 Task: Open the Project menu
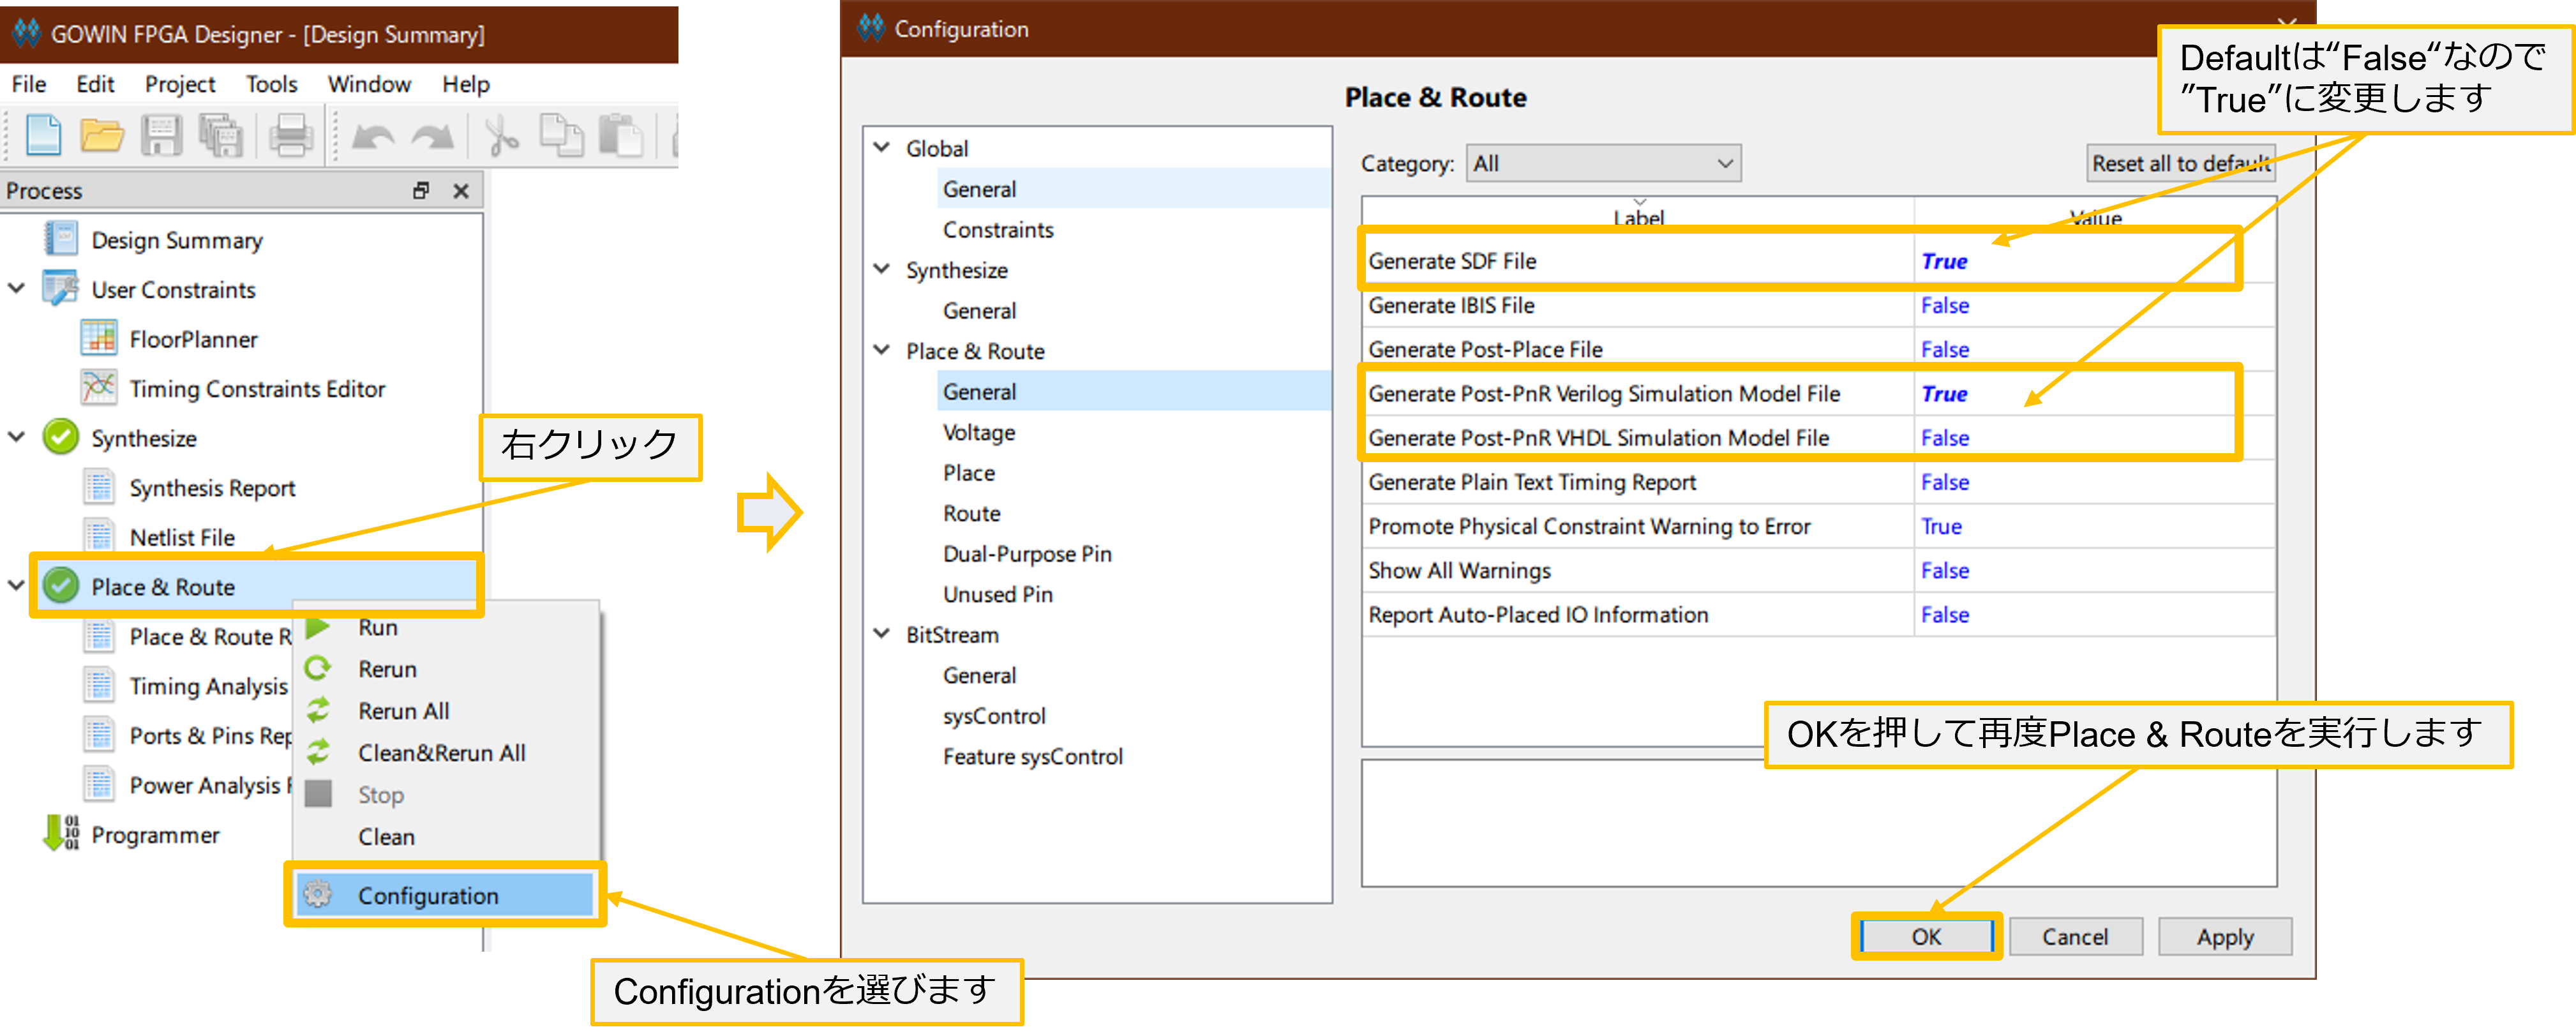tap(179, 84)
